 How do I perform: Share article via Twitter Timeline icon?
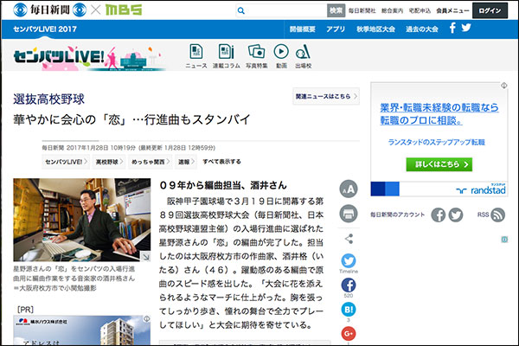pyautogui.click(x=349, y=261)
